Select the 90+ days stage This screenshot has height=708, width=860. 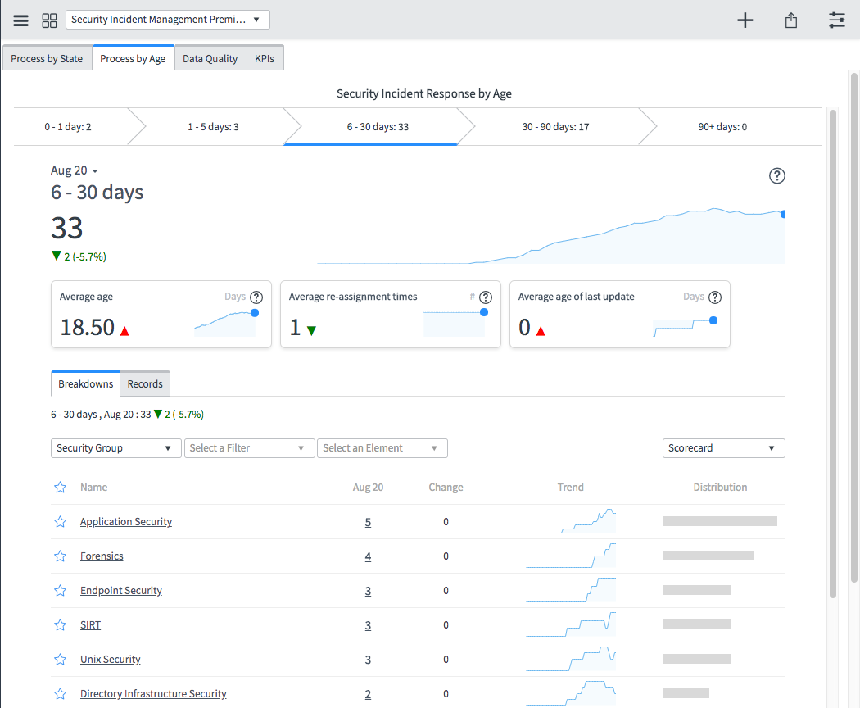(722, 127)
